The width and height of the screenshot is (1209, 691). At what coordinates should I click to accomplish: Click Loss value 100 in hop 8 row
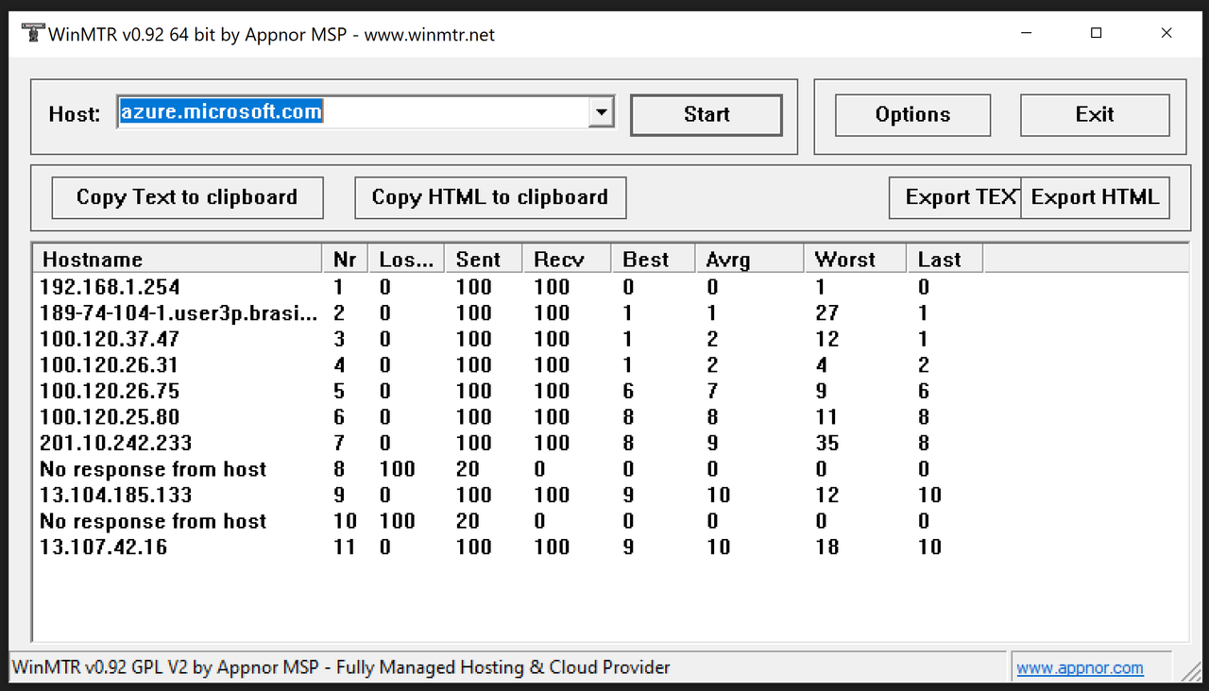(x=397, y=469)
